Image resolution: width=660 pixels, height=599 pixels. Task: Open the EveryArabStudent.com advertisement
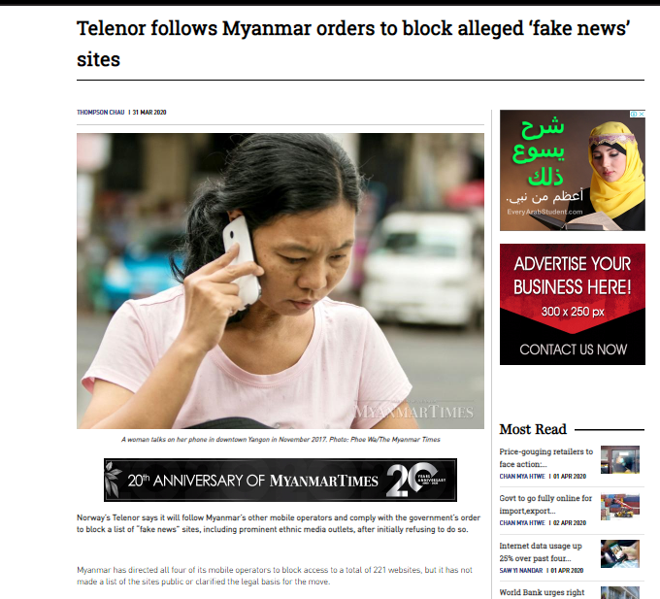click(573, 170)
